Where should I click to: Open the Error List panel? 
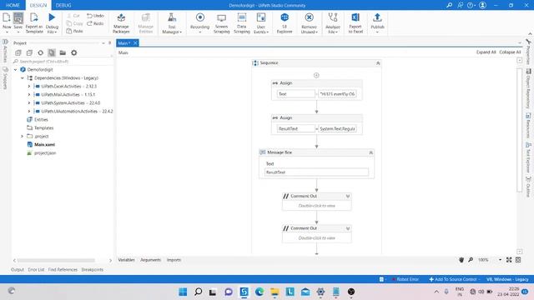(x=36, y=269)
